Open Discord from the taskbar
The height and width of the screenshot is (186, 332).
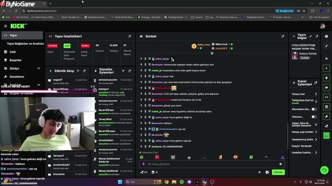click(x=189, y=182)
